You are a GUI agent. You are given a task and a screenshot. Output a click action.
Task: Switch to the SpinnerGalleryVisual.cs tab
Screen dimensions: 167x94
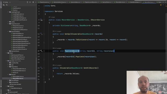point(60,2)
